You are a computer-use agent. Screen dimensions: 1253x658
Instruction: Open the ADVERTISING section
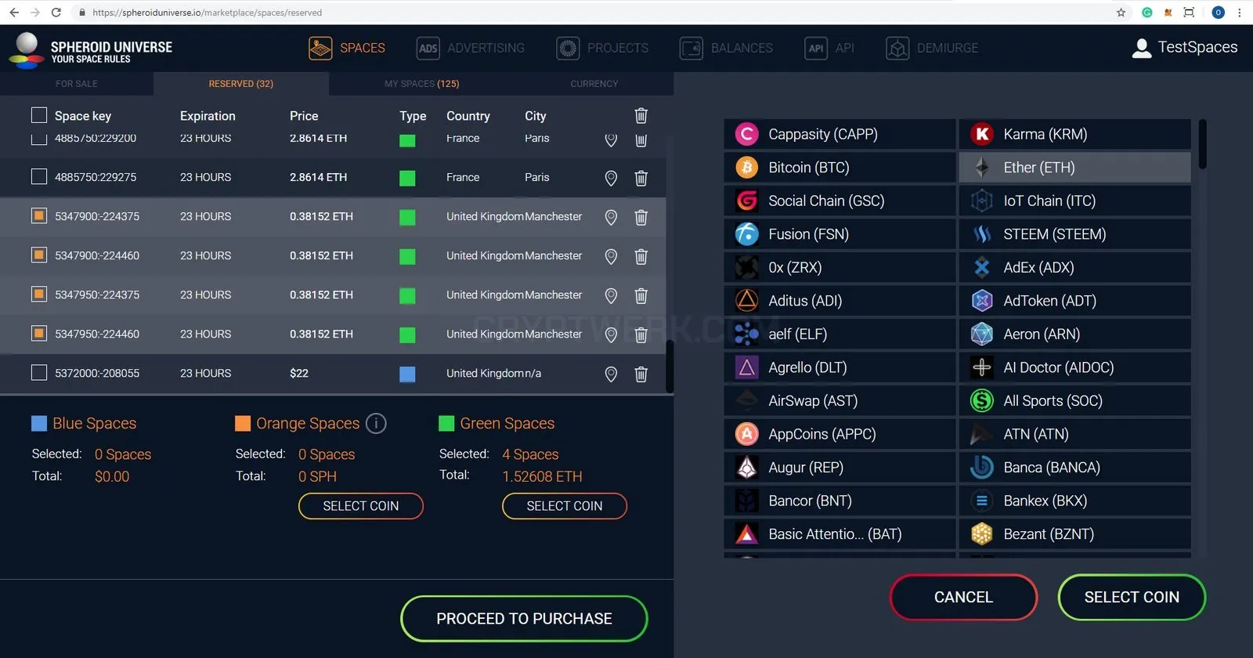(x=471, y=49)
